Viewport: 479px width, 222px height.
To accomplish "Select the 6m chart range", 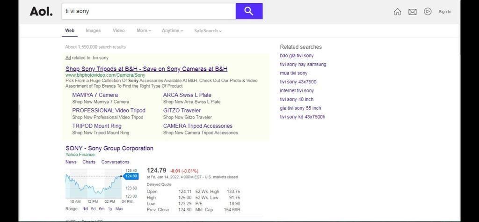I will 102,209.
